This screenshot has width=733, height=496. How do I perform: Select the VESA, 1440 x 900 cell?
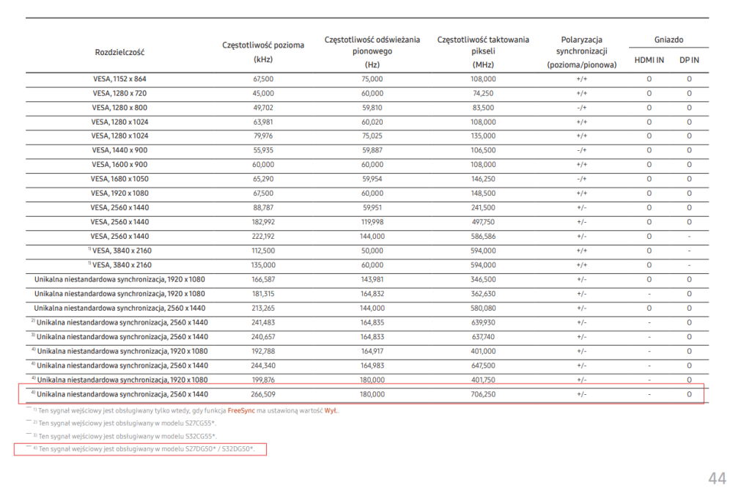click(119, 150)
